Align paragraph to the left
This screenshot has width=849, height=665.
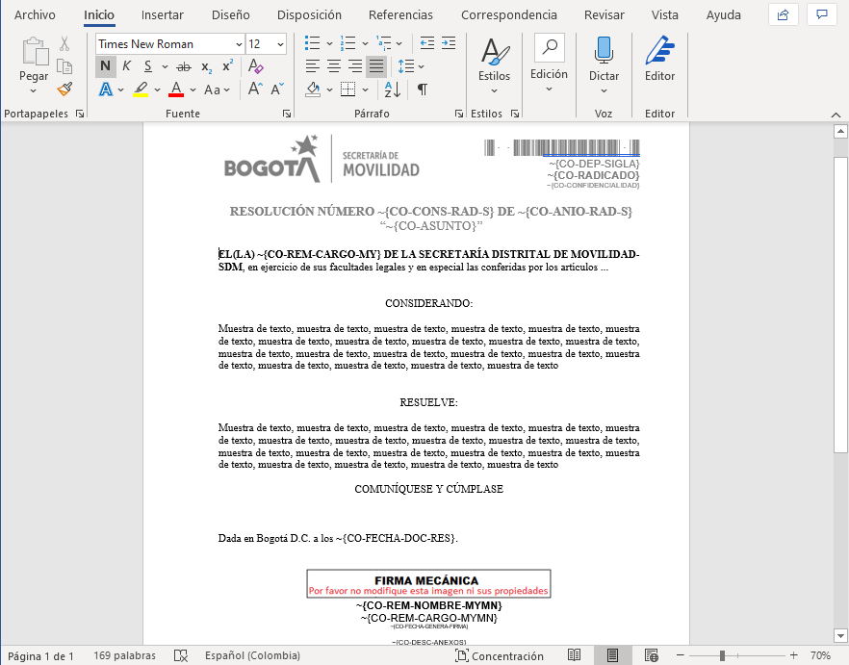(313, 66)
